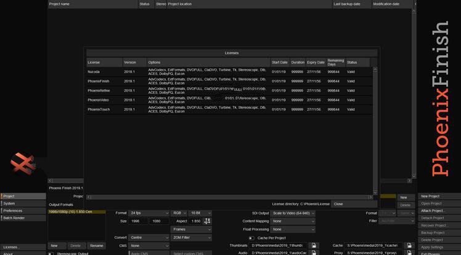Image resolution: width=461 pixels, height=255 pixels.
Task: Browse for the Thumbnails folder
Action: pyautogui.click(x=314, y=245)
